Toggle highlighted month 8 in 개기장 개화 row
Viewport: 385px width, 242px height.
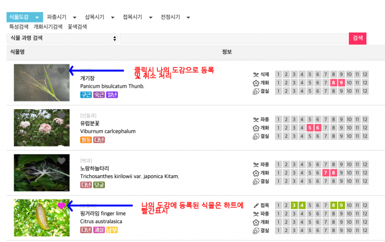tap(334, 83)
